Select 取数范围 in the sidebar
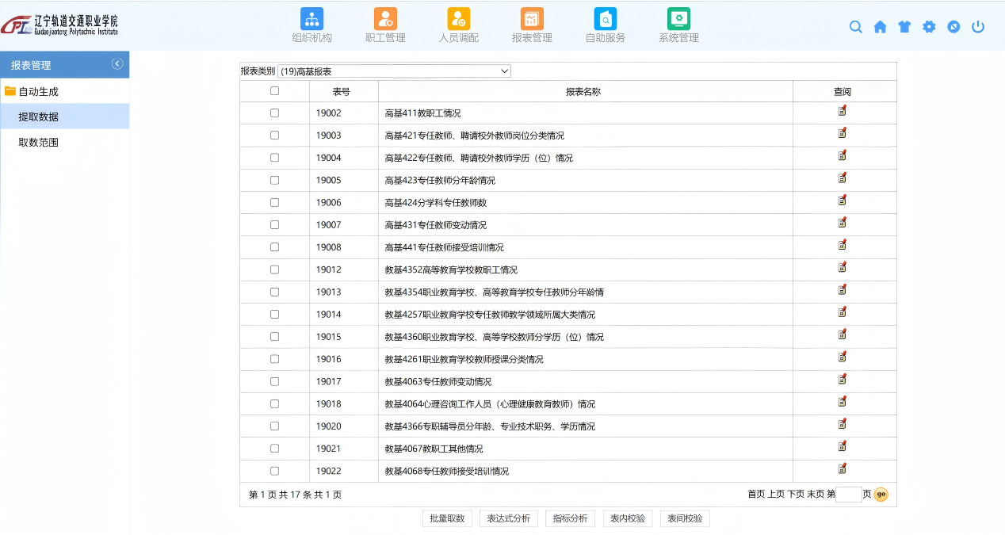 38,143
